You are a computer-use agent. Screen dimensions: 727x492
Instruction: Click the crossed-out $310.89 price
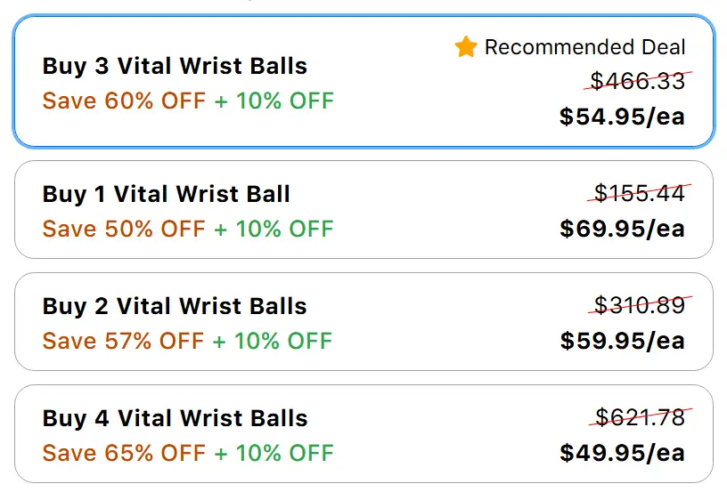(x=639, y=305)
